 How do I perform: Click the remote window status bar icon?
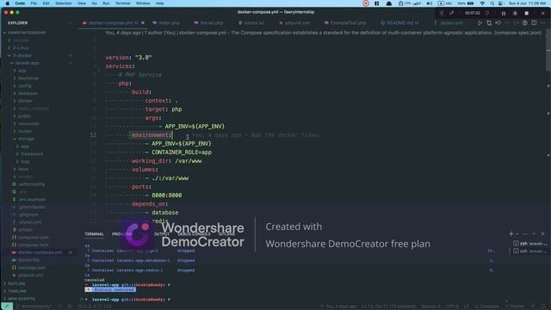pyautogui.click(x=7, y=307)
